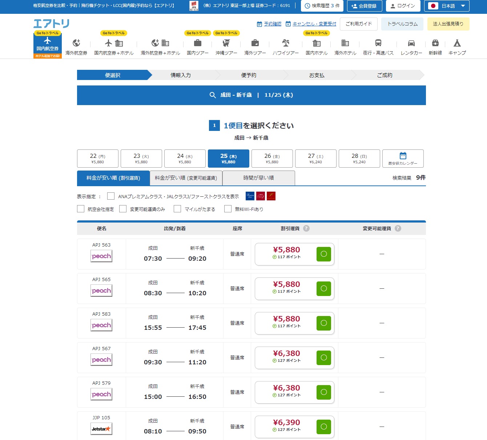487x440 pixels.
Task: Open 海外ツアー suitcase icon
Action: click(255, 43)
